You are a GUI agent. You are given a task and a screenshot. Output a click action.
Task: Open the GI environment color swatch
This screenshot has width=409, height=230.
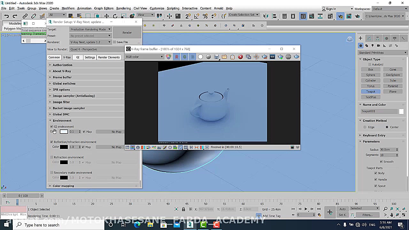64,132
